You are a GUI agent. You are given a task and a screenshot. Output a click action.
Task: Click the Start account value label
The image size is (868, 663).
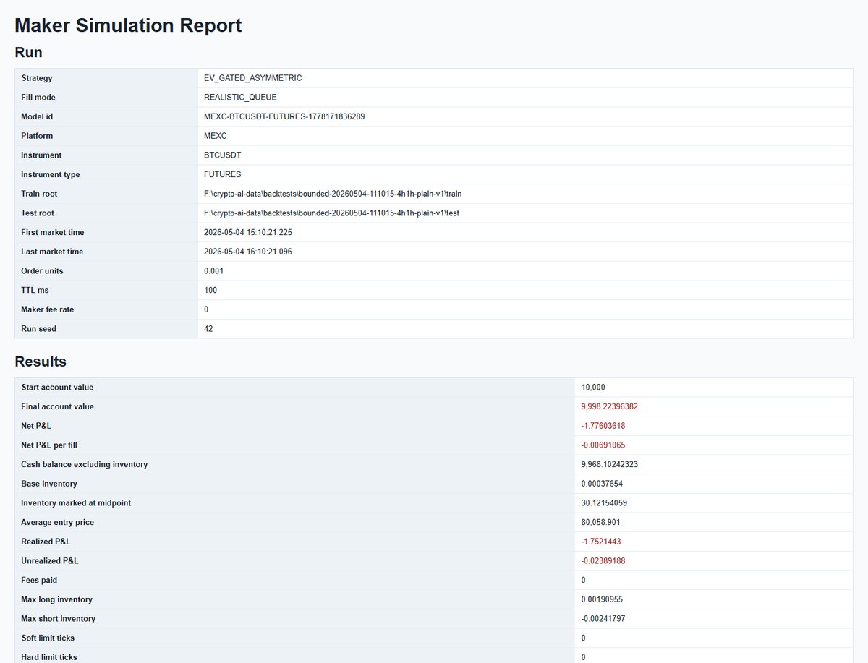(x=58, y=388)
